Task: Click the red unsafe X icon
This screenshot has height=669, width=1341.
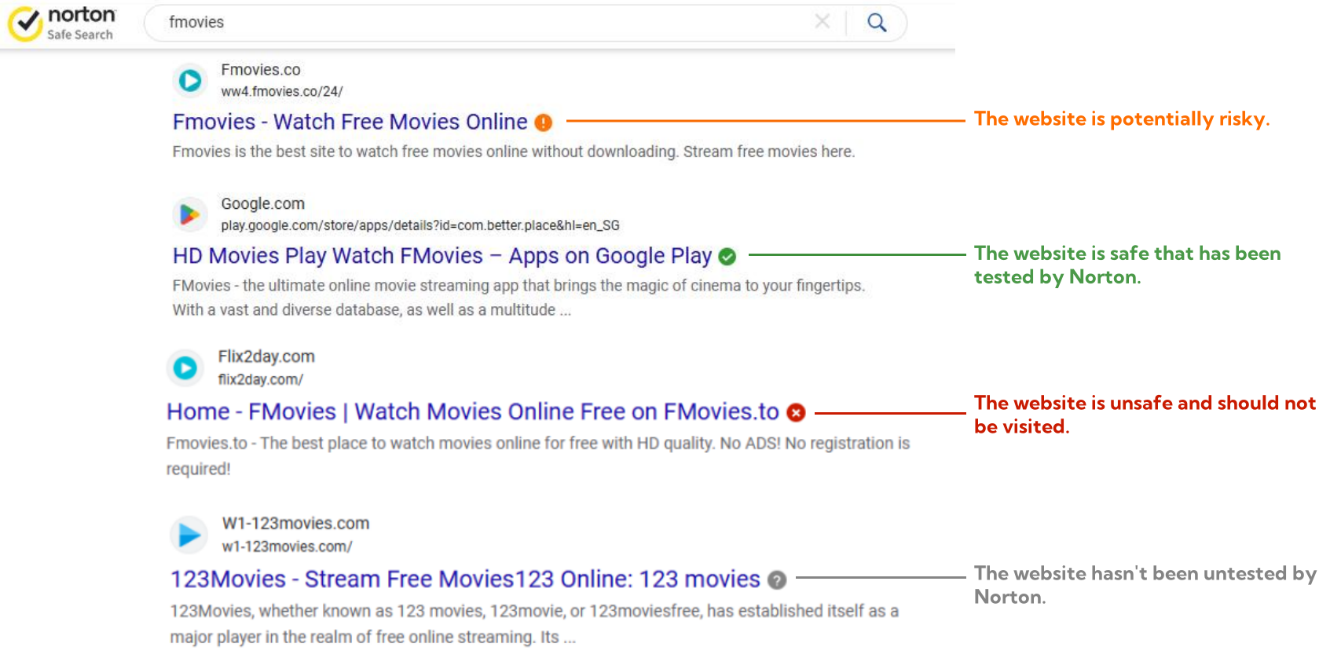Action: pyautogui.click(x=797, y=412)
